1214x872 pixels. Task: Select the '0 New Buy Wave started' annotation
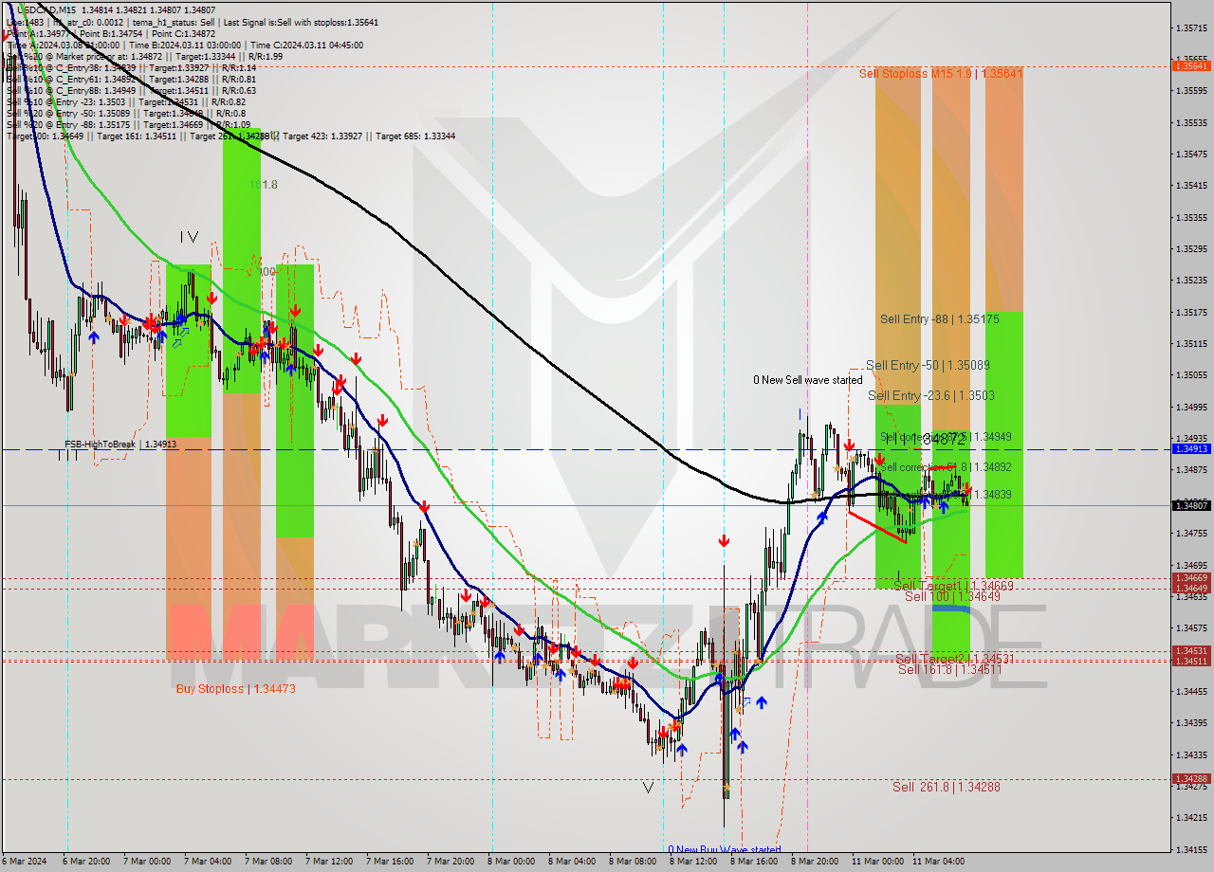[724, 850]
